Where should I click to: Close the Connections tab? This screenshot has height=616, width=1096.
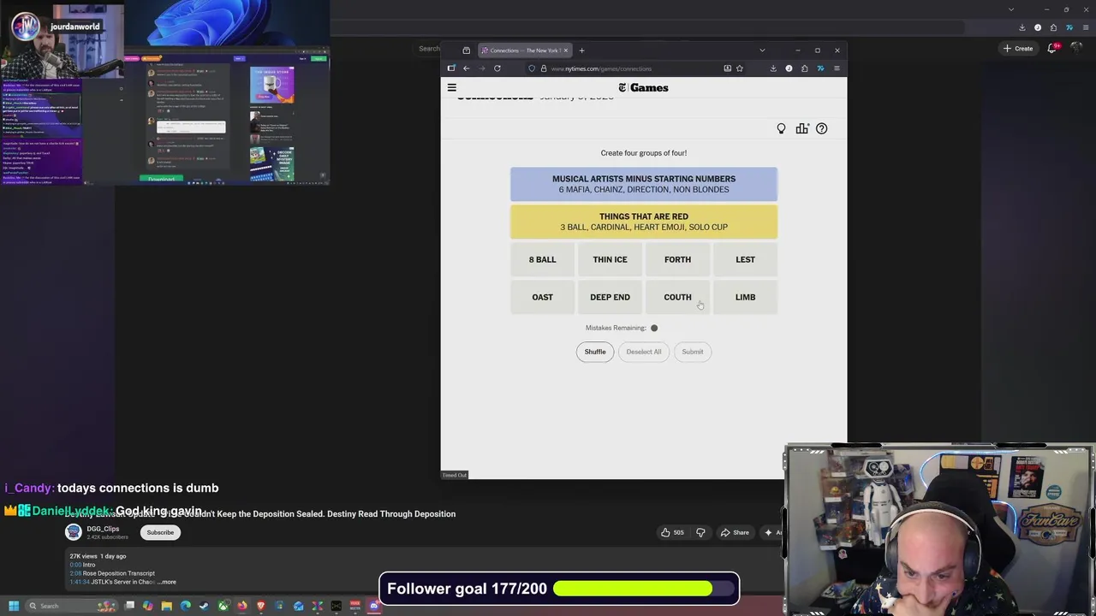pos(565,50)
